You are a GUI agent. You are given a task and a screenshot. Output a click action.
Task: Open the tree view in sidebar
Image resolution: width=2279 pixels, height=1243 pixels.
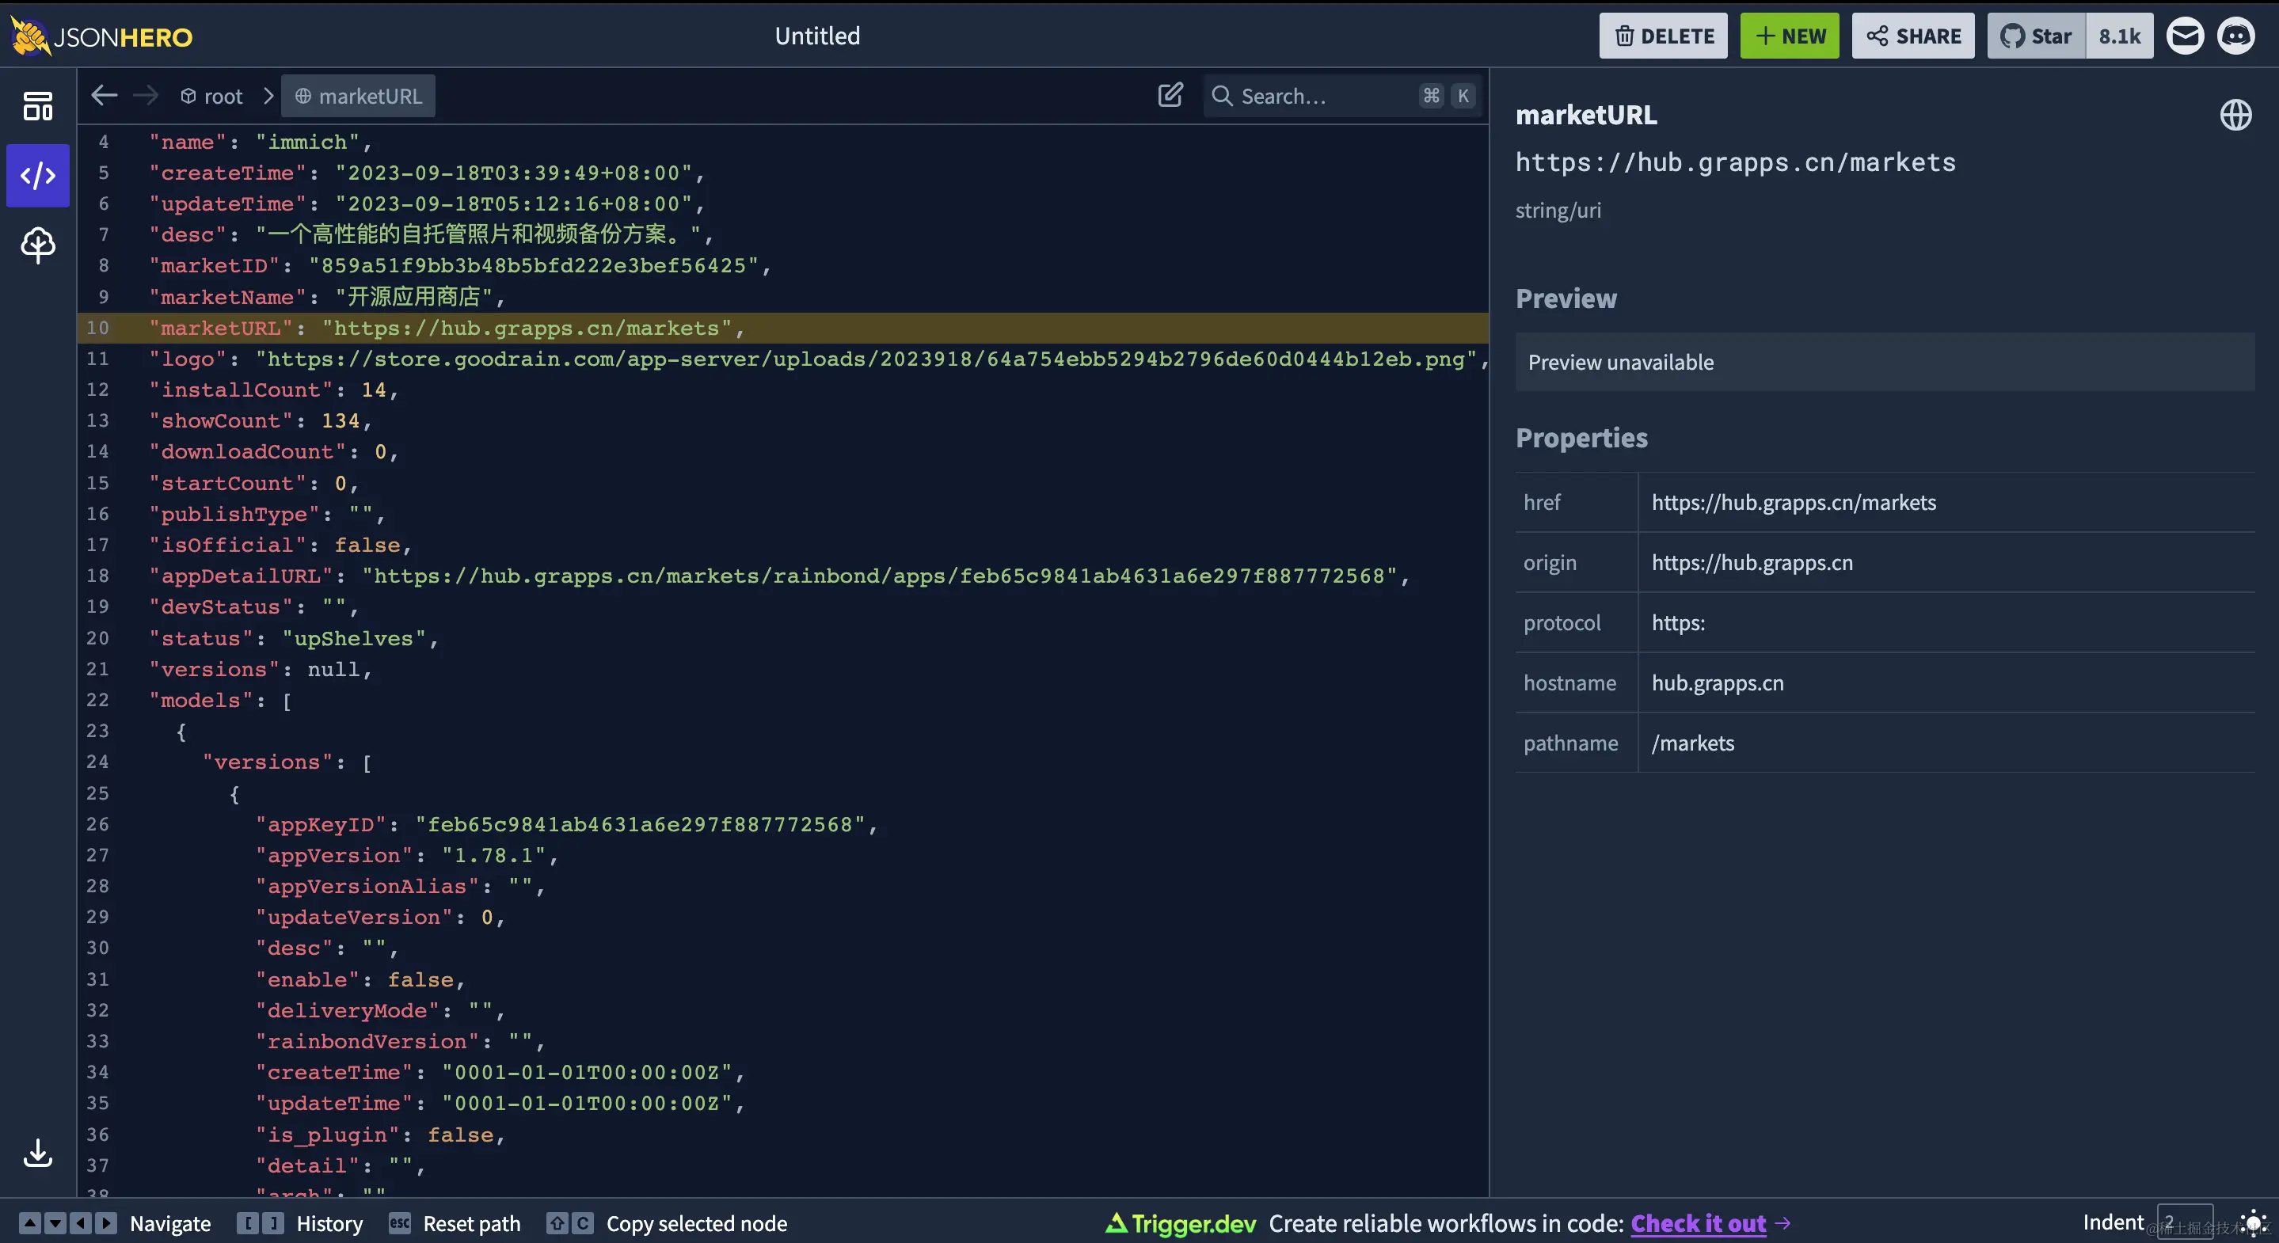tap(37, 245)
